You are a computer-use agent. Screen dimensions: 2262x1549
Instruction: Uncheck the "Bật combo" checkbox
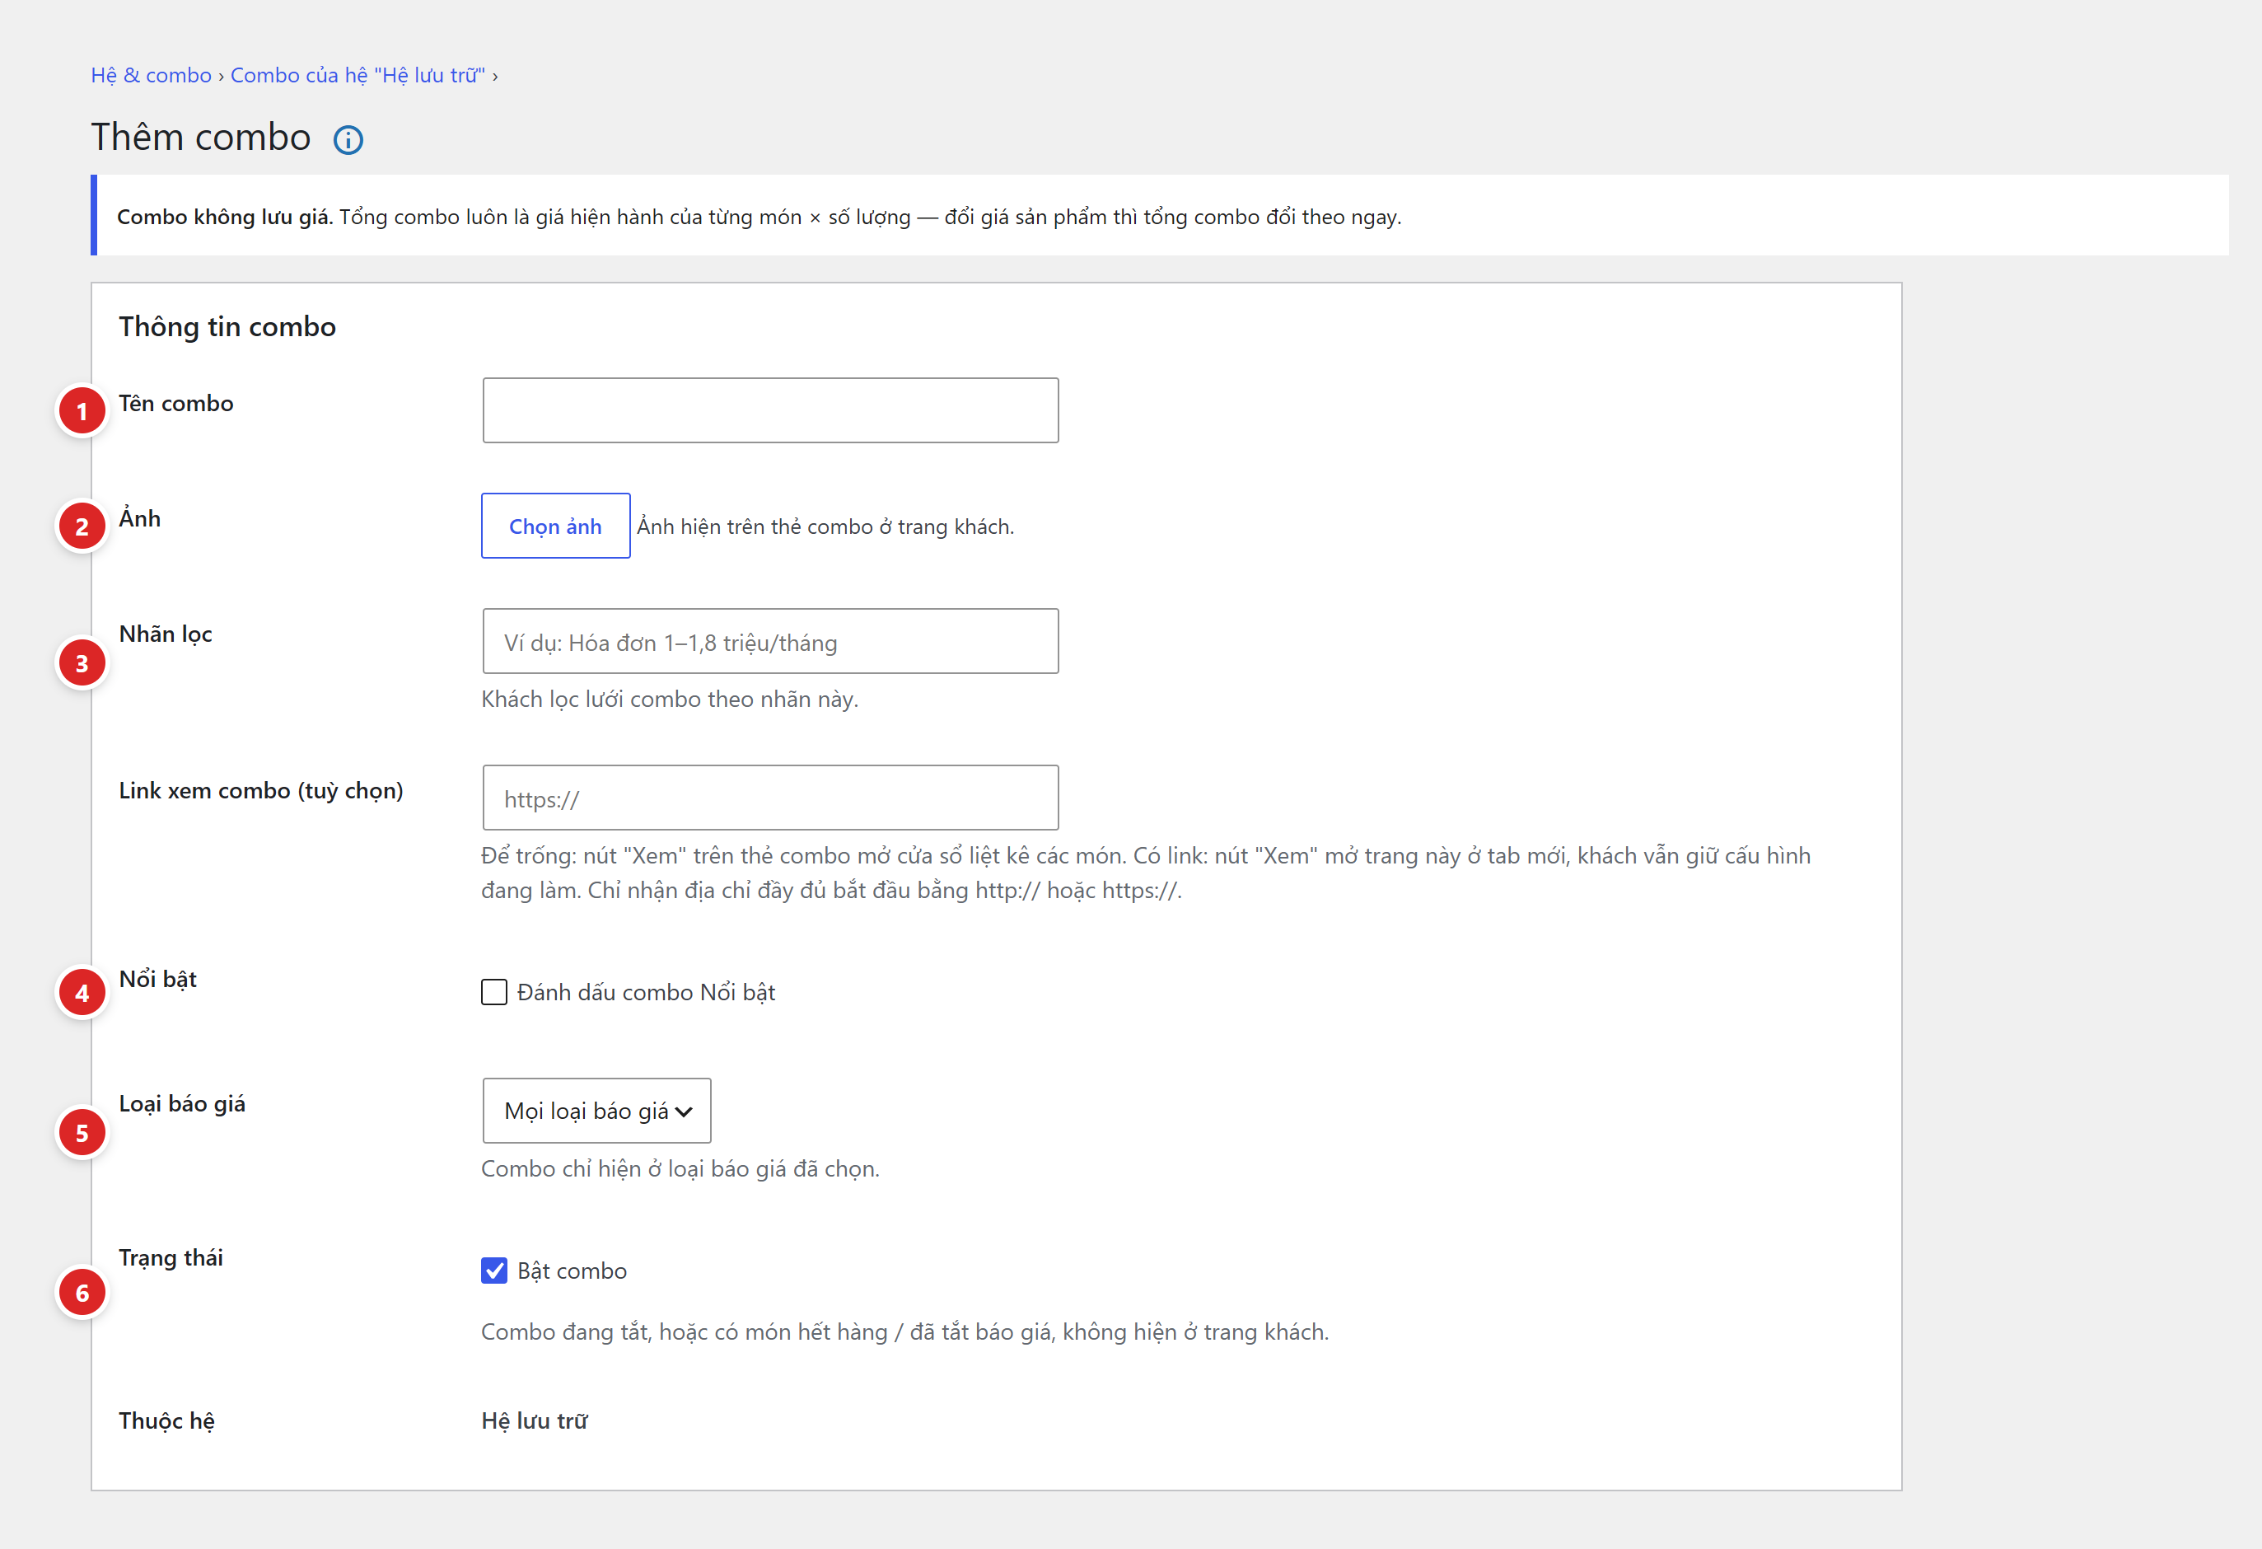[x=493, y=1271]
